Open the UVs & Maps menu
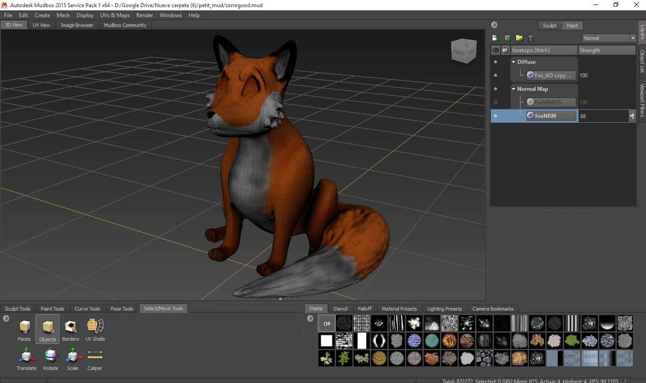Viewport: 646px width, 383px height. [115, 15]
